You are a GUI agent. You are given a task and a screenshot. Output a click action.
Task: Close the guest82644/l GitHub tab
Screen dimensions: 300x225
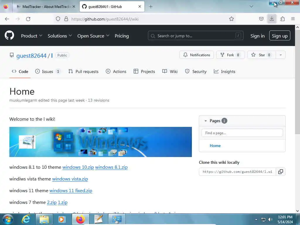(140, 6)
